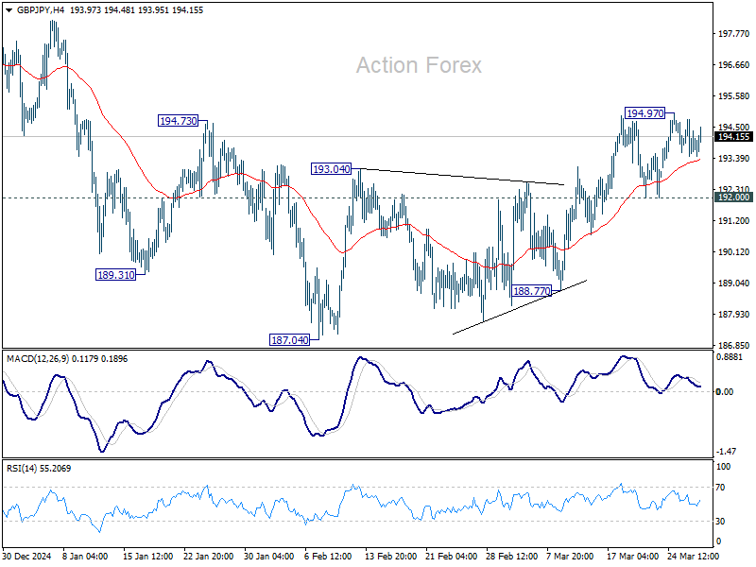Click the 186.850 price axis value

pyautogui.click(x=734, y=346)
